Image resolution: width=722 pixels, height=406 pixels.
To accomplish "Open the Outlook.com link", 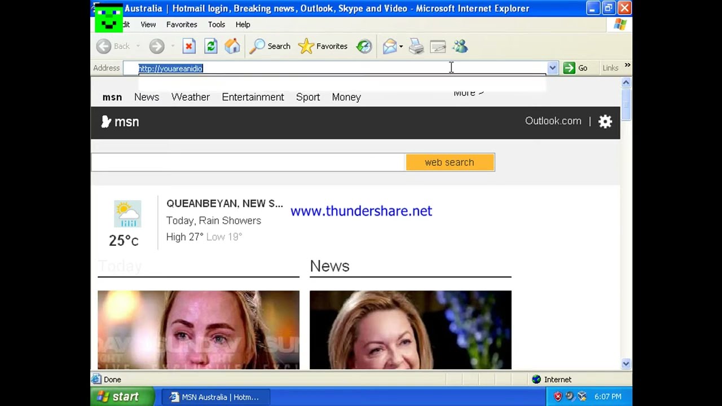I will (553, 121).
